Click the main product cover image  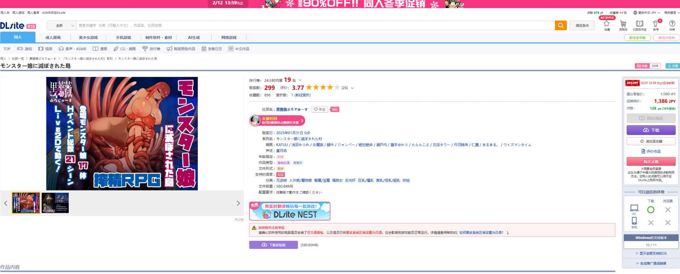pos(122,134)
